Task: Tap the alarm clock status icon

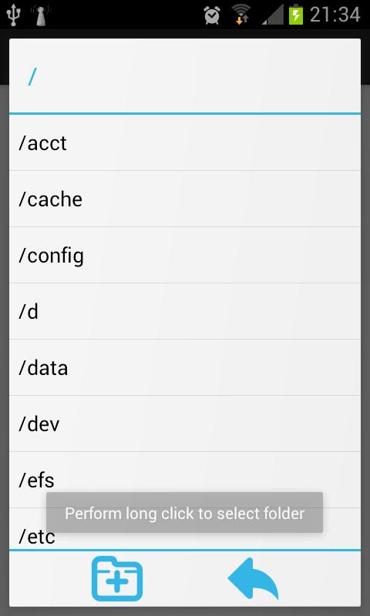Action: tap(211, 15)
